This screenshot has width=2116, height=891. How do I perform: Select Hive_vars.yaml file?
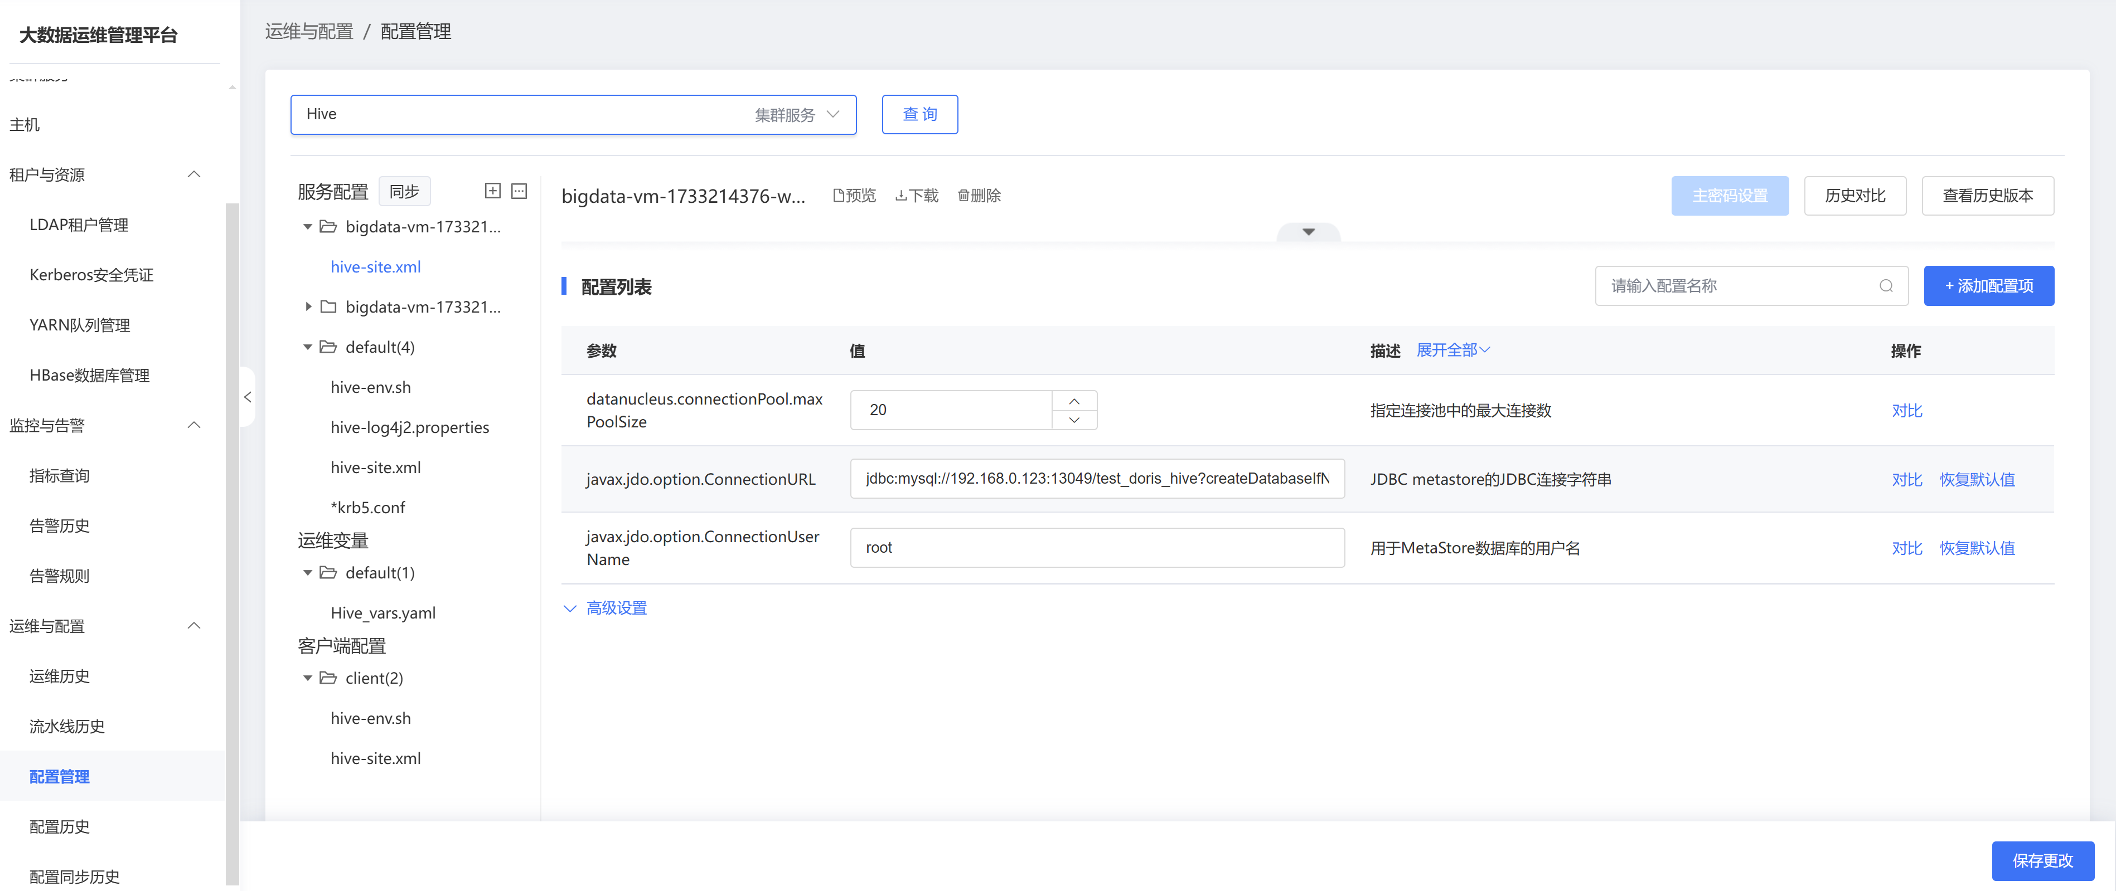pos(383,614)
